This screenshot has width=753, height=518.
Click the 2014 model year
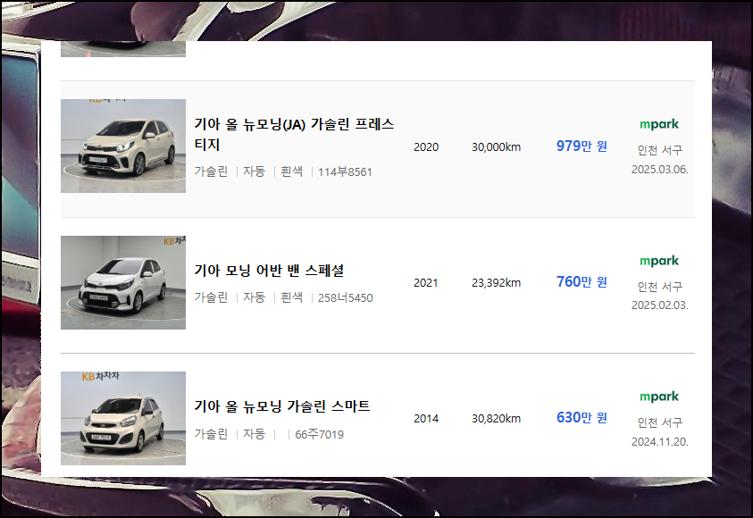[x=426, y=419]
